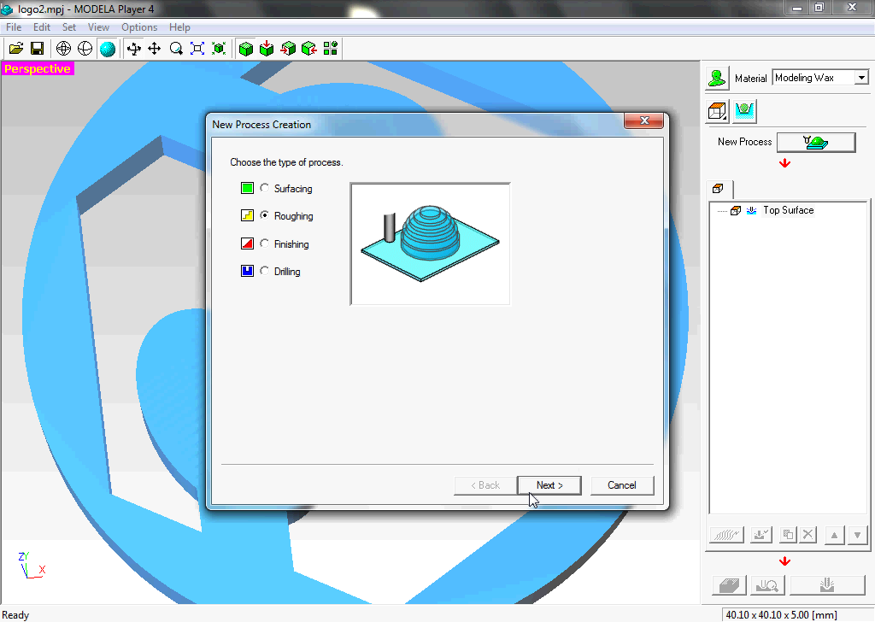Click the cutting checkmark icon button
This screenshot has height=622, width=875.
click(761, 535)
